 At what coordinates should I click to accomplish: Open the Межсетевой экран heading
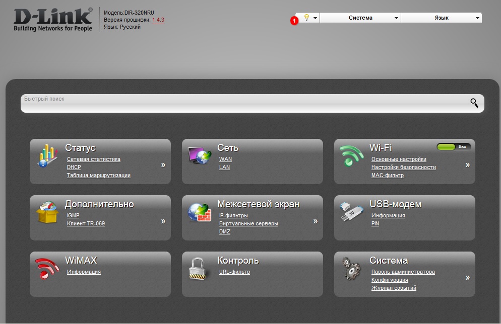pos(259,204)
